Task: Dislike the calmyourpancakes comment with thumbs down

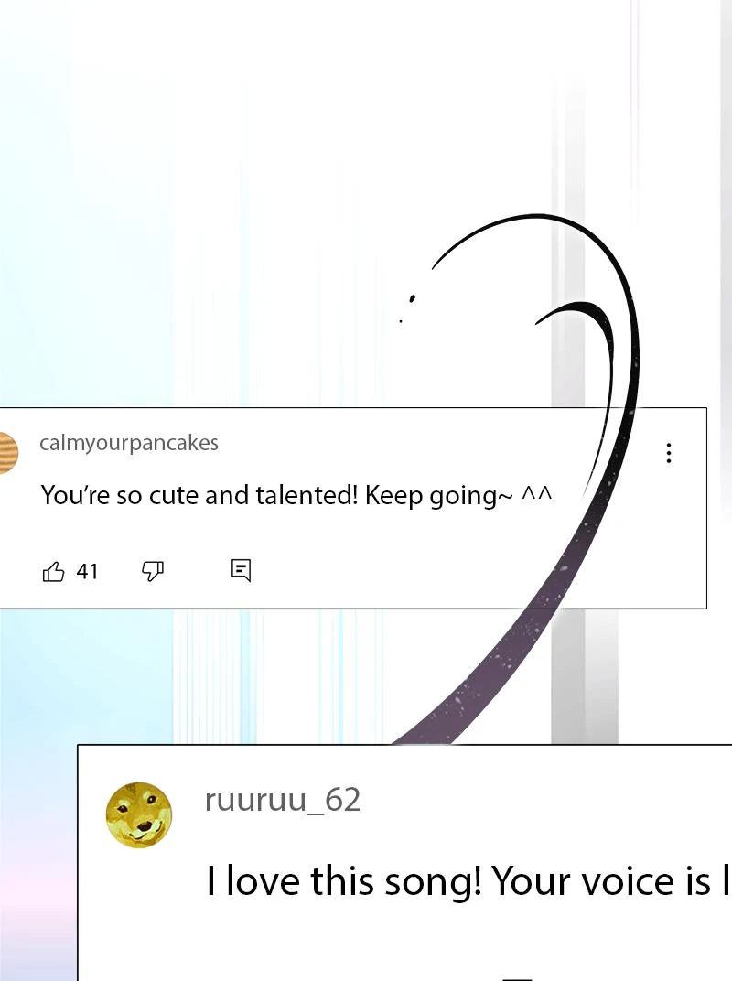Action: (x=152, y=571)
